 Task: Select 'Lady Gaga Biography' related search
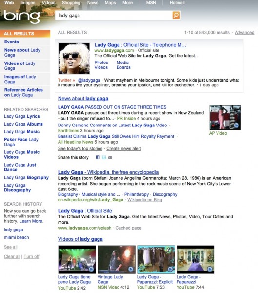(x=26, y=178)
